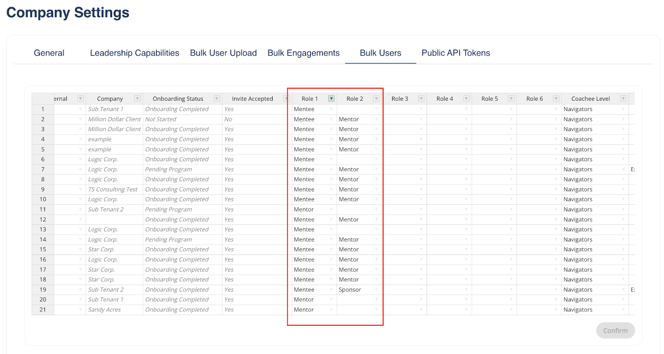Open the Role 2 column filter icon
The width and height of the screenshot is (664, 354).
click(376, 99)
